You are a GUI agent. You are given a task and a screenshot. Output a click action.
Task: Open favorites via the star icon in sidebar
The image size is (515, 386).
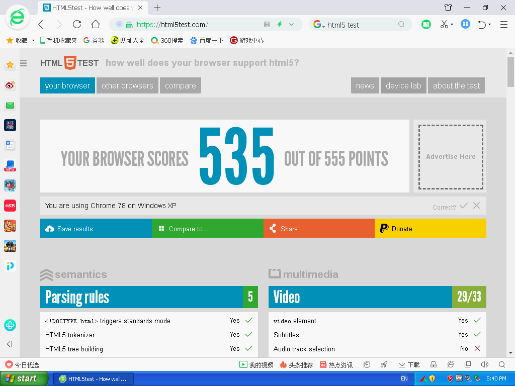[x=10, y=65]
